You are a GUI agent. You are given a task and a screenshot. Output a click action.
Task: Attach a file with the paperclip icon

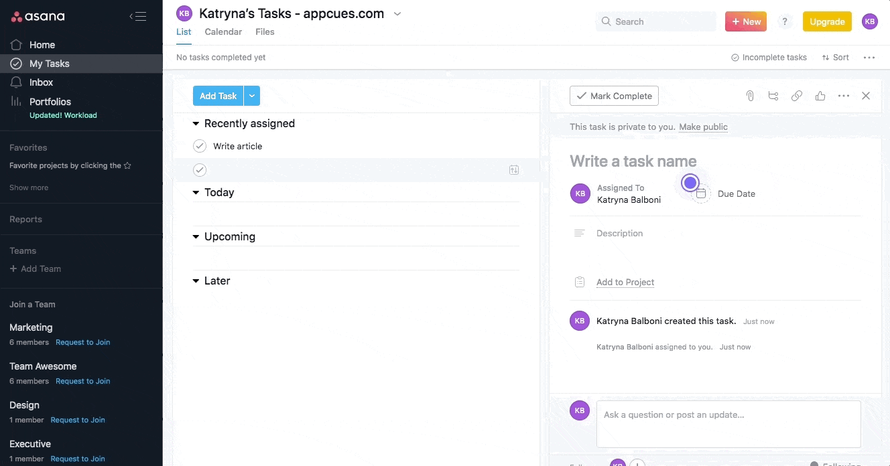[x=750, y=96]
